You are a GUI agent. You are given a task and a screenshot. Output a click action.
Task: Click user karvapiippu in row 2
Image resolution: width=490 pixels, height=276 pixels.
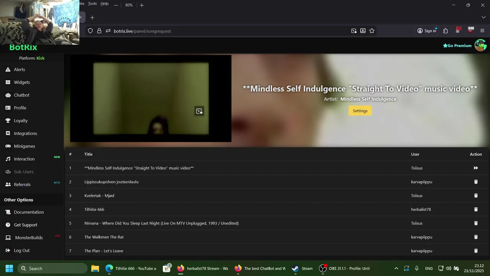pyautogui.click(x=421, y=182)
